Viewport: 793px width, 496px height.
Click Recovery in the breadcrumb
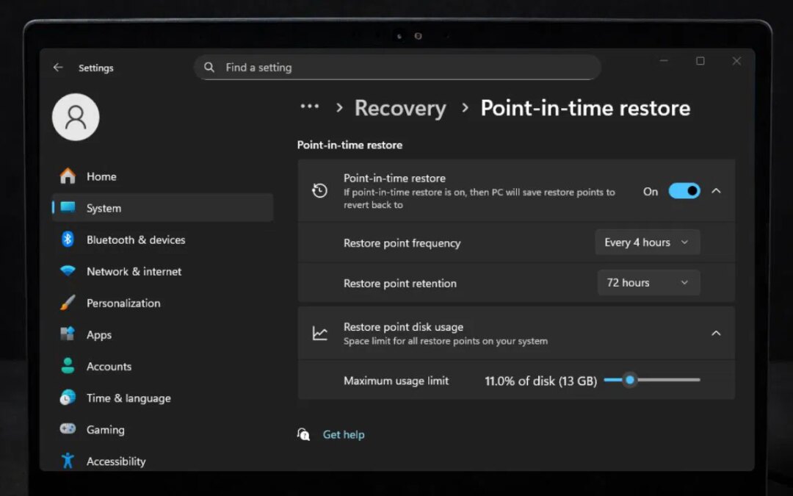pyautogui.click(x=400, y=108)
